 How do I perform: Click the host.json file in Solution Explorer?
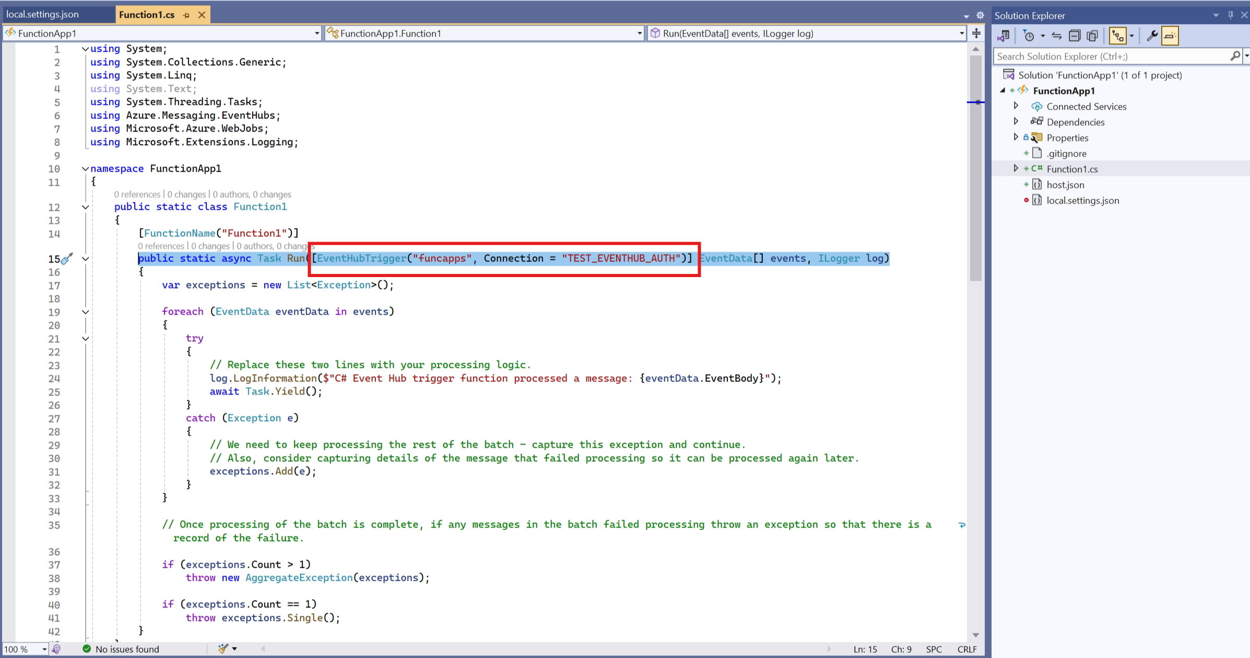(1065, 184)
